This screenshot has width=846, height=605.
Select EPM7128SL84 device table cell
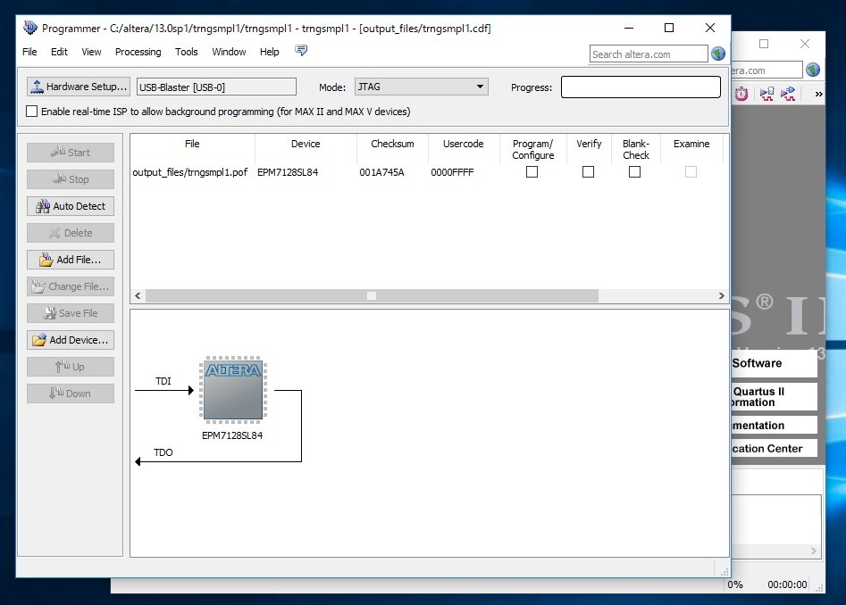[288, 172]
